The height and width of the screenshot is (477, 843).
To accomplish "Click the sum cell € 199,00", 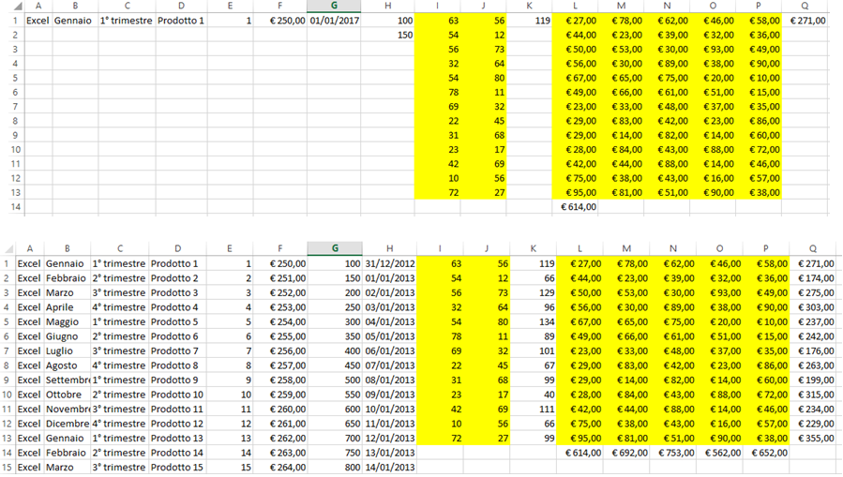I will click(x=812, y=380).
